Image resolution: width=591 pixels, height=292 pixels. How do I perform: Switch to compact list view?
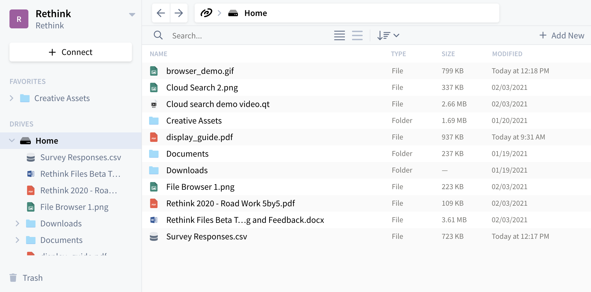(x=340, y=35)
